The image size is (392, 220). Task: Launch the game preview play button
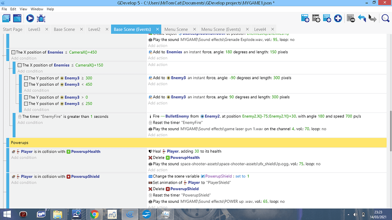click(x=30, y=18)
